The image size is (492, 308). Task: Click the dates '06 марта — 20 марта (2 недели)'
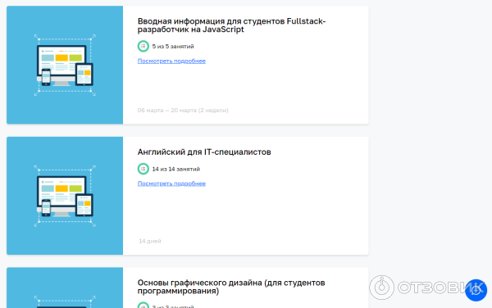pyautogui.click(x=183, y=111)
